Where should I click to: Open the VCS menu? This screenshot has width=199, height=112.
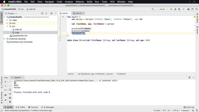click(112, 2)
